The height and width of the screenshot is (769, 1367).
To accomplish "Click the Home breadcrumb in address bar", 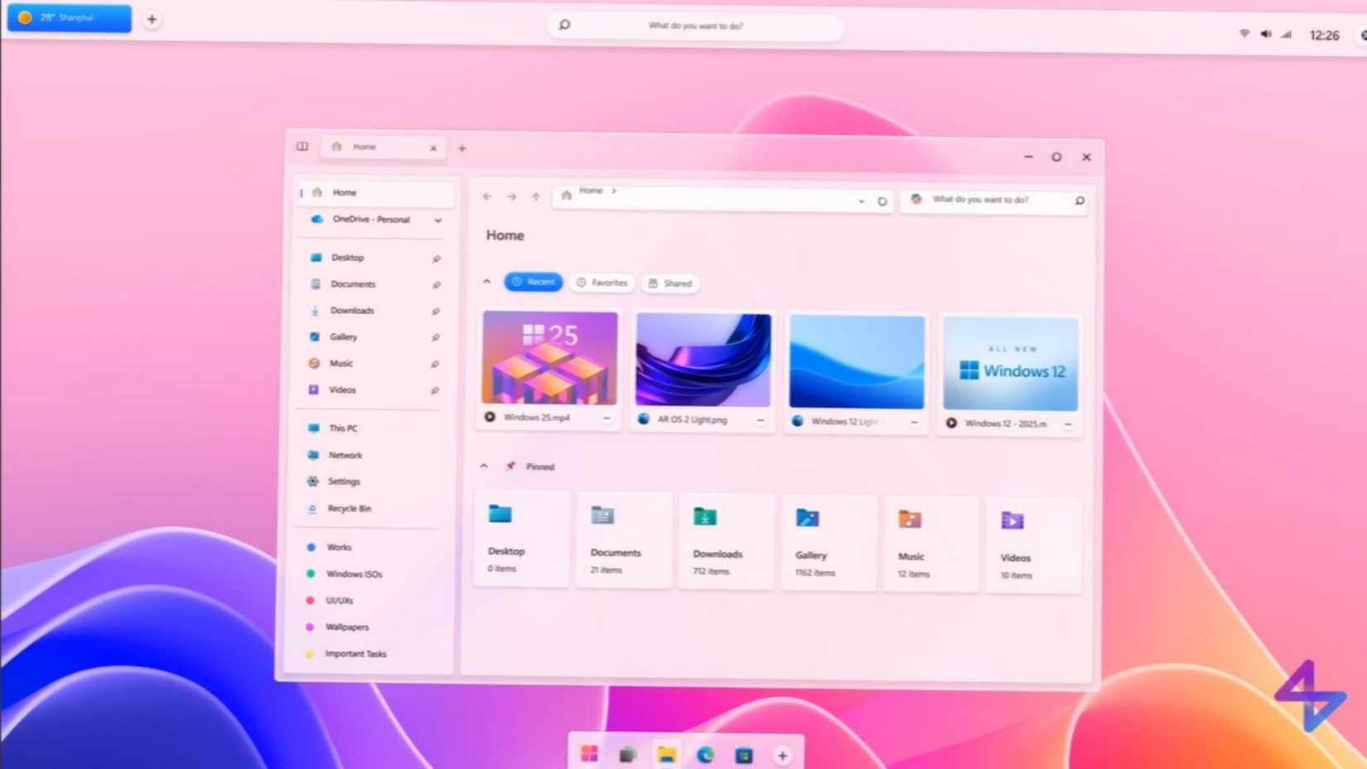I will click(x=591, y=191).
